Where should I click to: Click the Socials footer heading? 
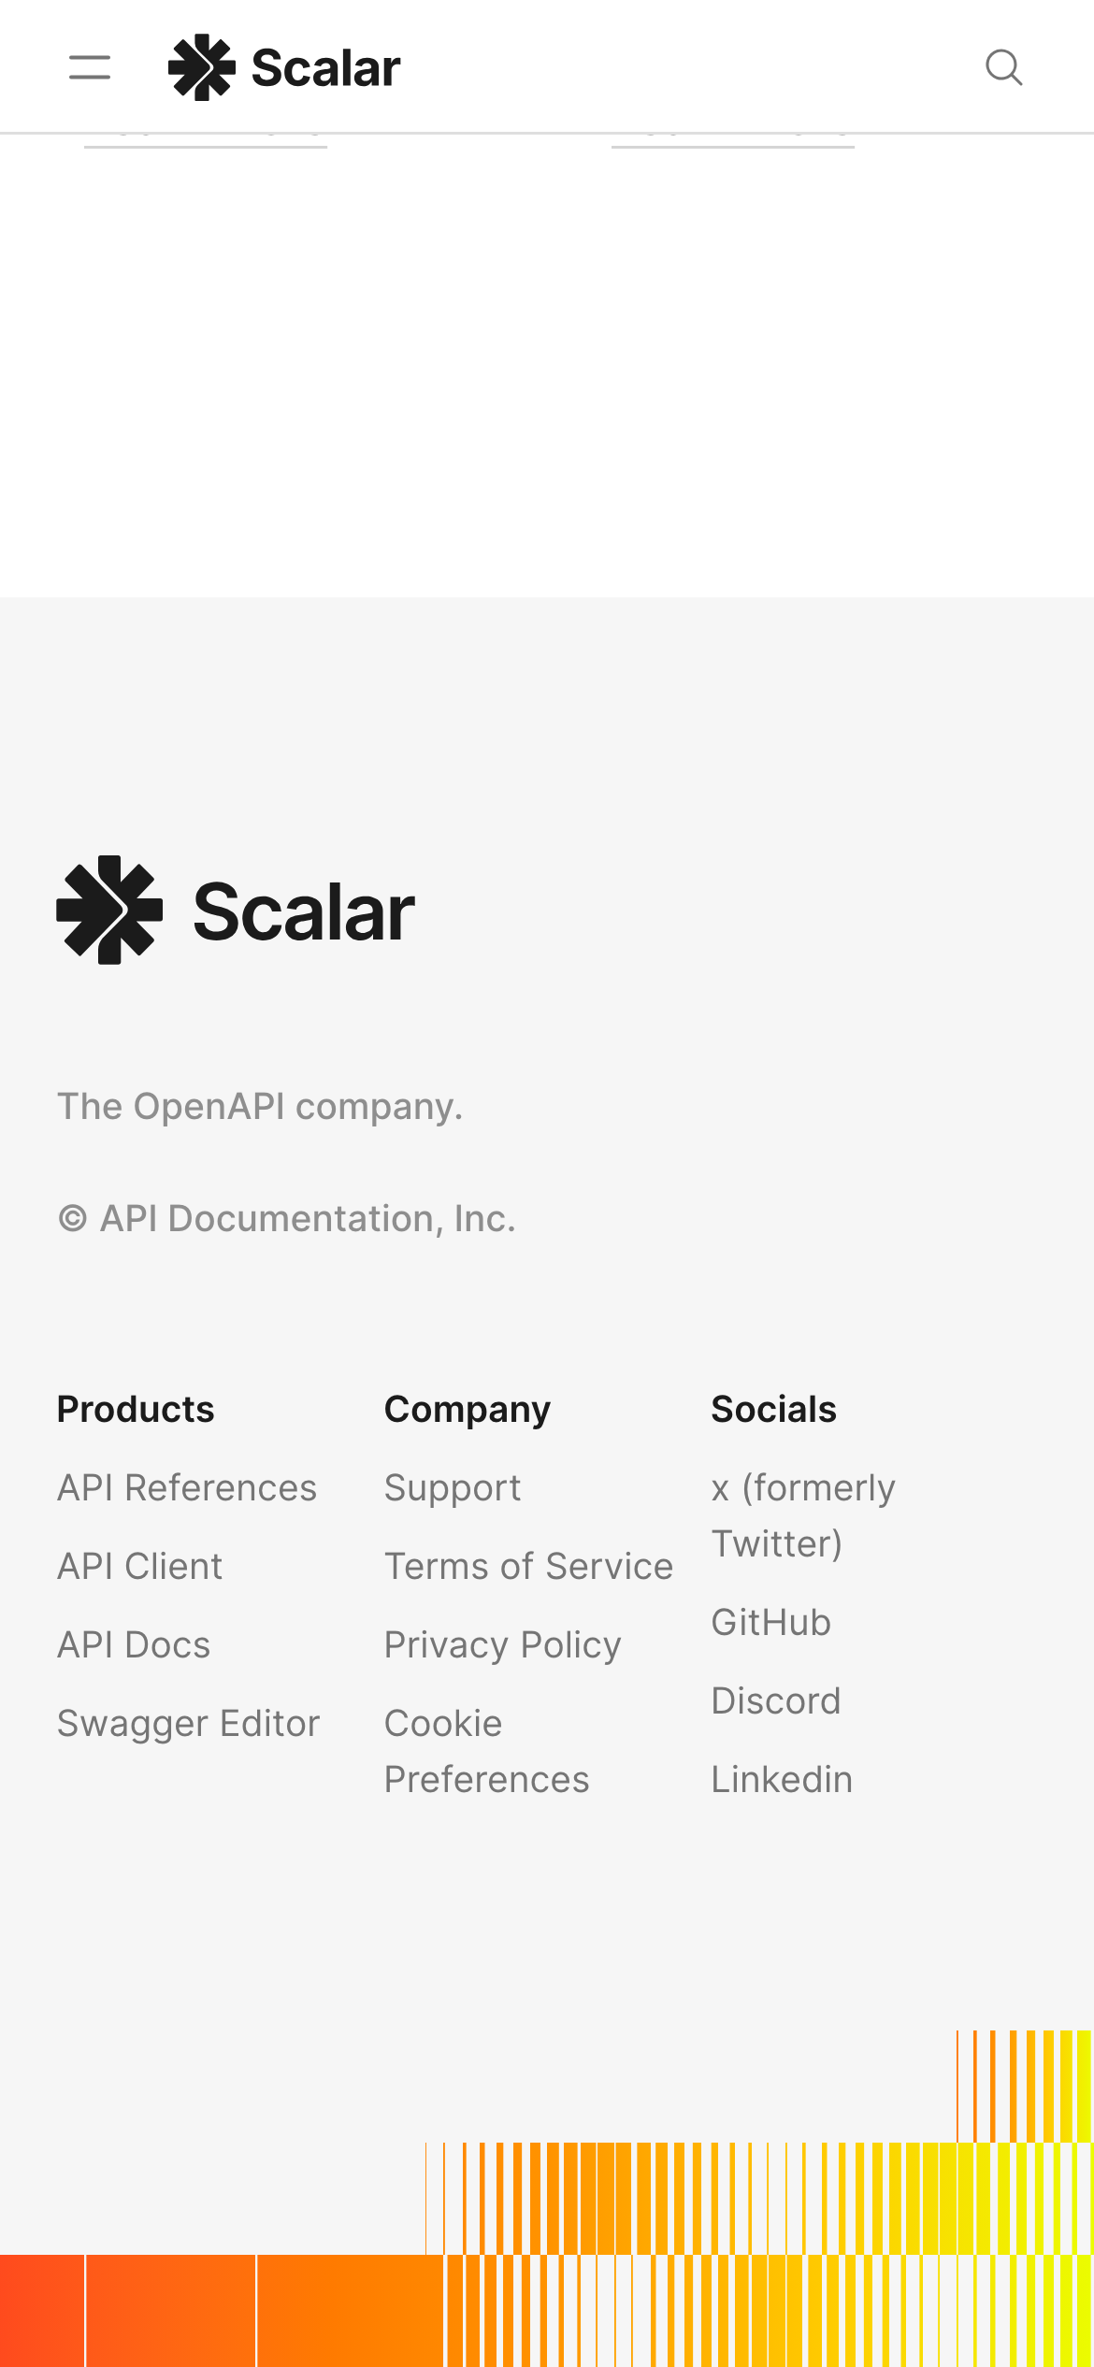coord(773,1409)
